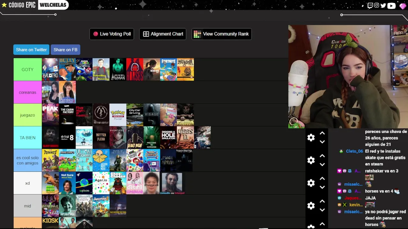Select the Jackbox Party Packs tile
This screenshot has height=229, width=408.
(101, 160)
